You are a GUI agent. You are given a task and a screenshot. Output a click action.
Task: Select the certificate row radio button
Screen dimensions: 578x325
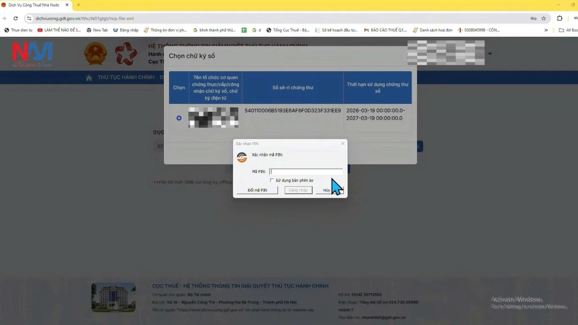pyautogui.click(x=179, y=118)
